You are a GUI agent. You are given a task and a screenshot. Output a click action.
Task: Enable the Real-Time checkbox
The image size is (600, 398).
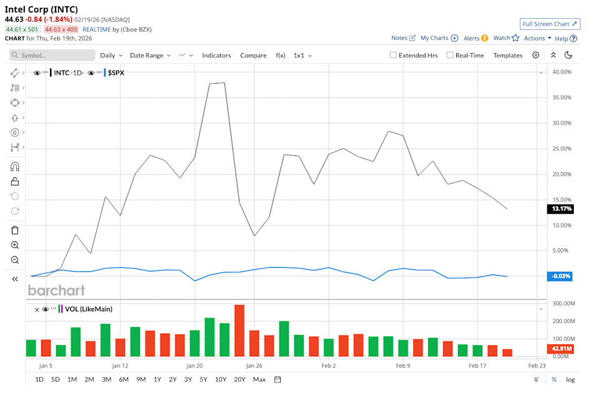(x=450, y=55)
